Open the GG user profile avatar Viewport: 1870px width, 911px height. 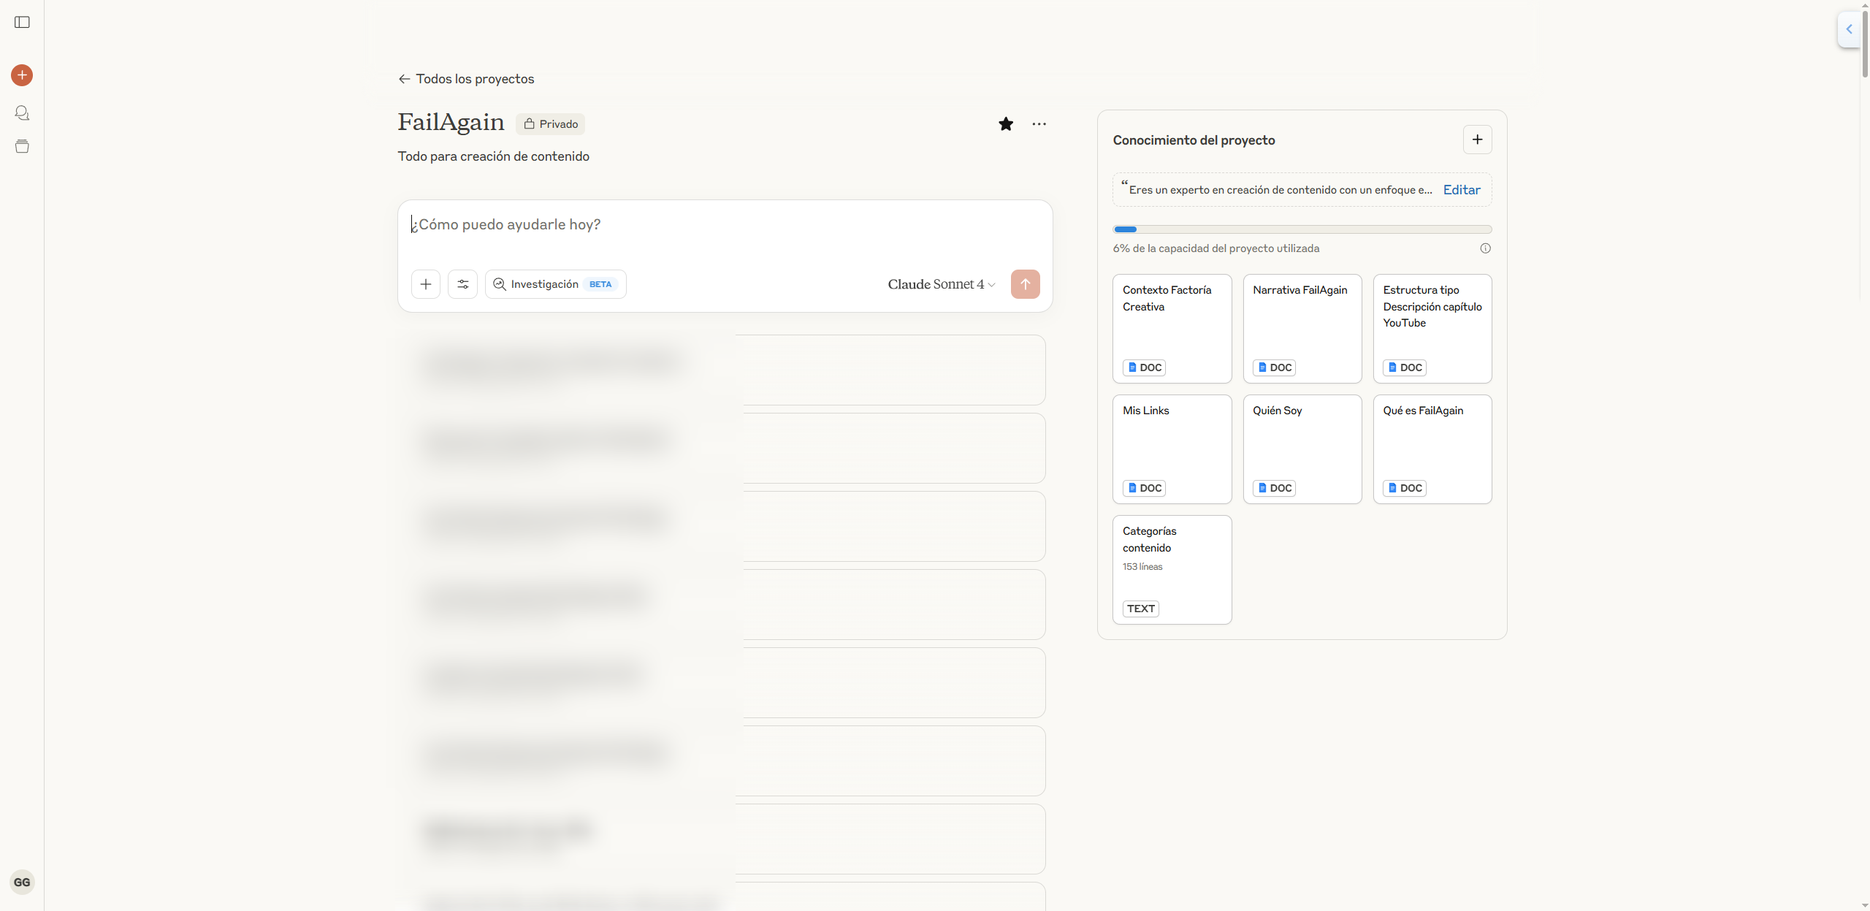point(22,882)
